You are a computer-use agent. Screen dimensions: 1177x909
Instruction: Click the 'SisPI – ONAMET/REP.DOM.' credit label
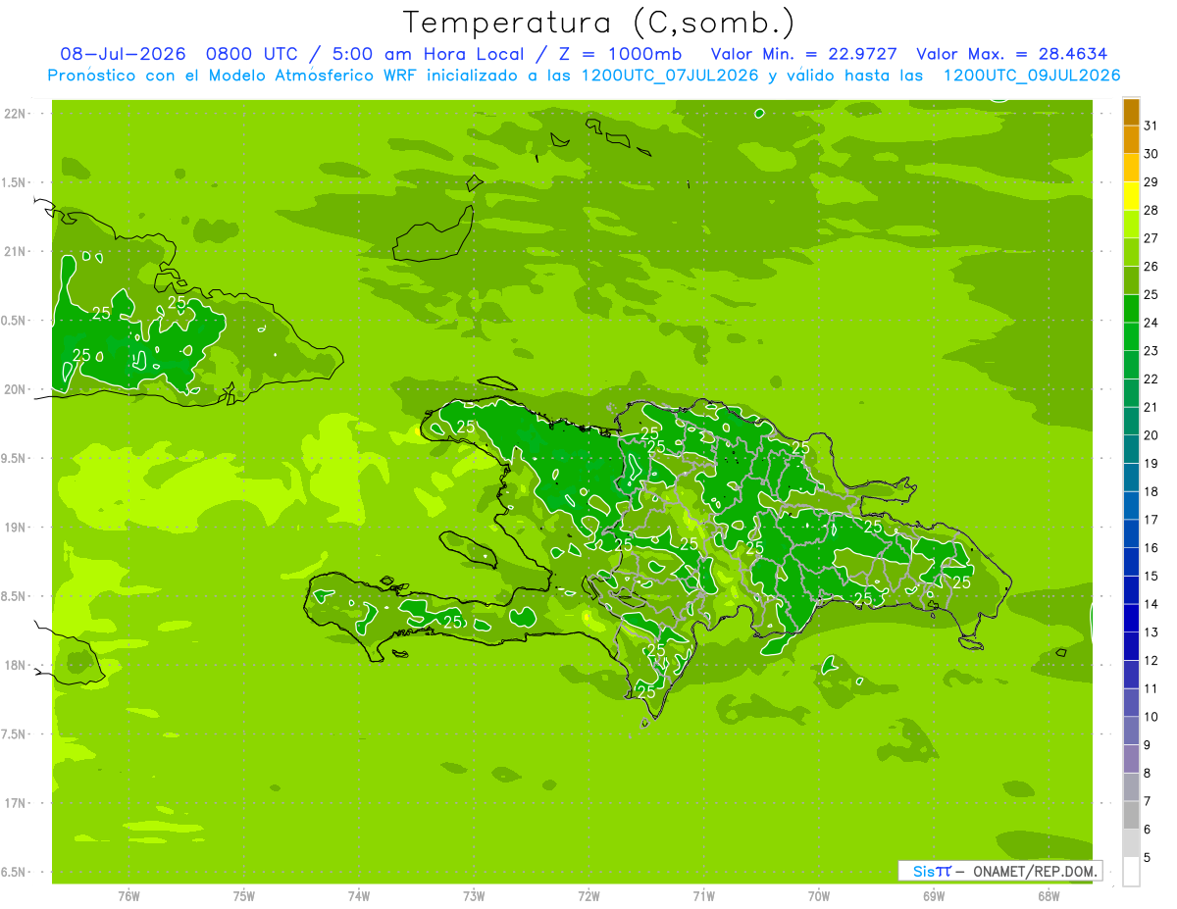coord(1000,871)
